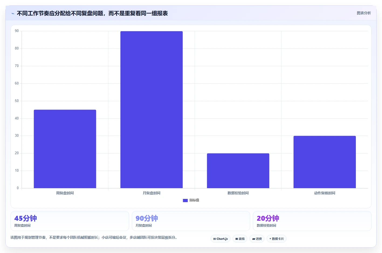Toggle the 指标值 legend color swatch
The image size is (382, 253).
tap(185, 201)
